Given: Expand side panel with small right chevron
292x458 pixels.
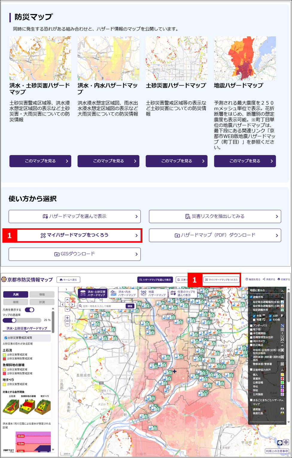Looking at the screenshot, I should [66, 289].
